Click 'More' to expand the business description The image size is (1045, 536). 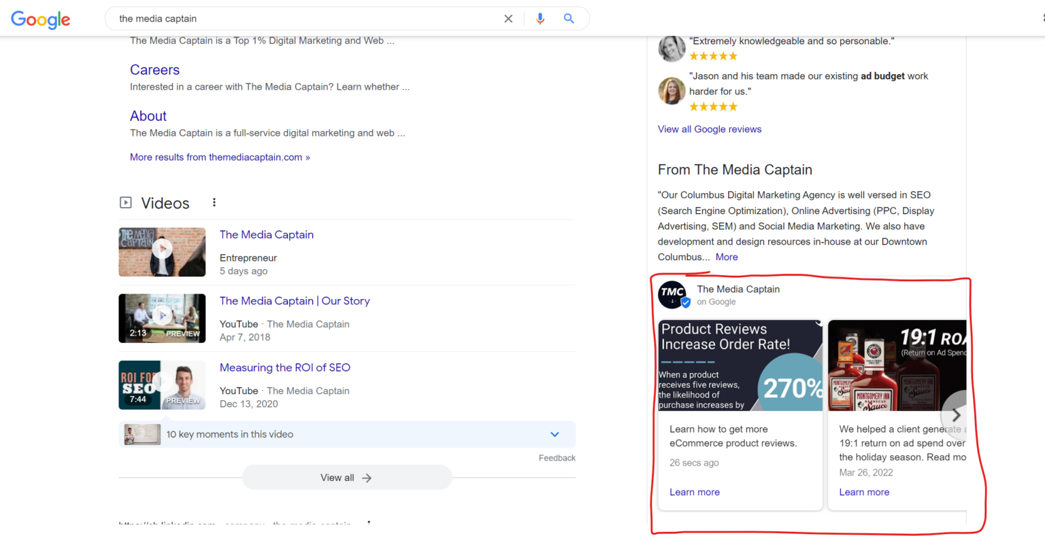coord(726,257)
